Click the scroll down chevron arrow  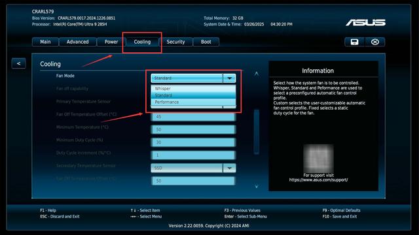click(x=256, y=186)
